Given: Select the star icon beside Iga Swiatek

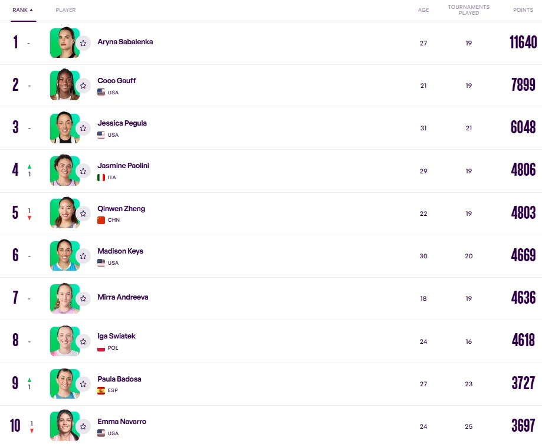Looking at the screenshot, I should 83,341.
